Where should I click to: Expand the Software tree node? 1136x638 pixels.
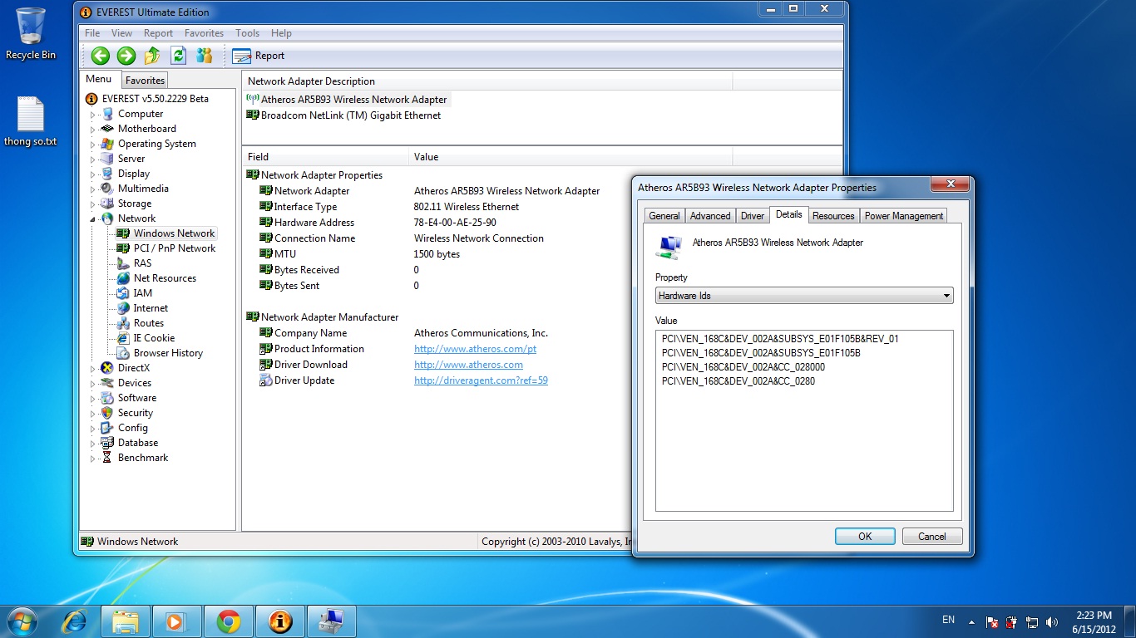[93, 399]
